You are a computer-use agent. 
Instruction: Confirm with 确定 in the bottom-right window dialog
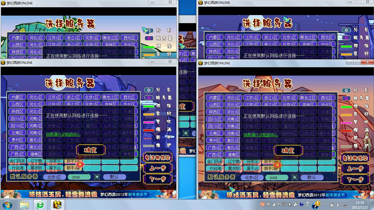288,150
